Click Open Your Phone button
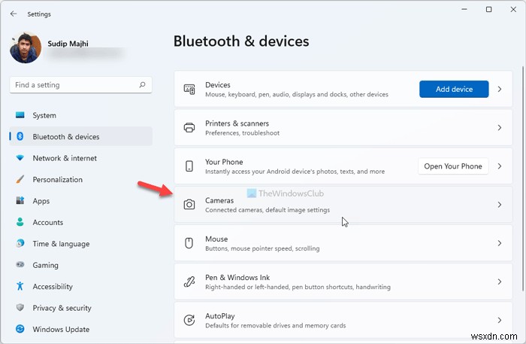 click(x=453, y=166)
